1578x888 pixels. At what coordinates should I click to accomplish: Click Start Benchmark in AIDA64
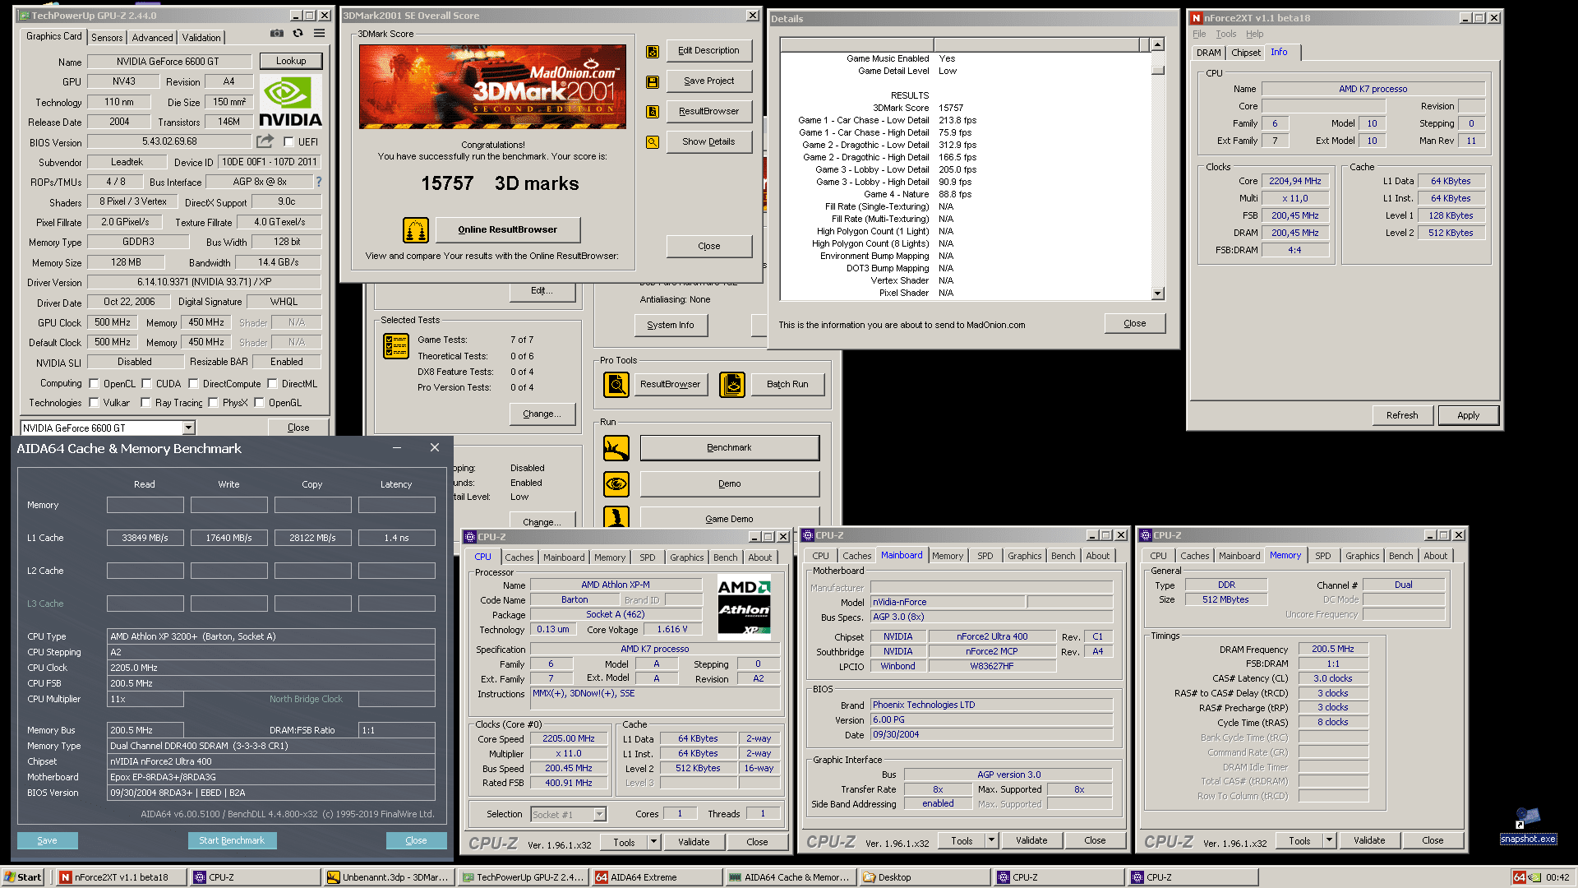point(232,840)
